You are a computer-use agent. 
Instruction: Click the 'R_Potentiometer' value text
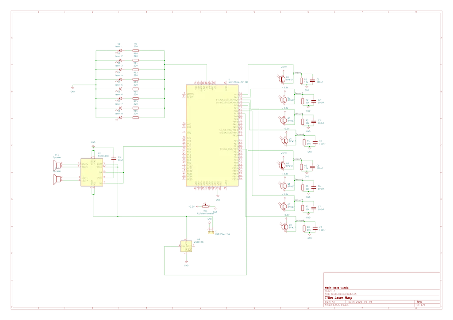point(205,213)
